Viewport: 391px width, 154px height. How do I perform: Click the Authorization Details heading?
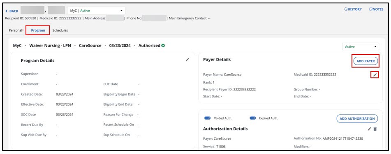click(225, 129)
